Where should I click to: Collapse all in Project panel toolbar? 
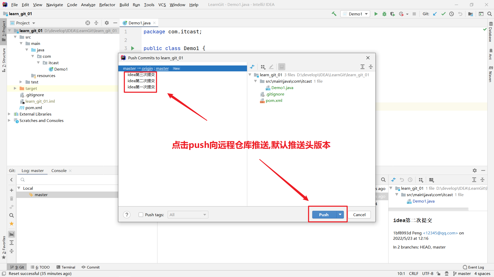(x=96, y=23)
